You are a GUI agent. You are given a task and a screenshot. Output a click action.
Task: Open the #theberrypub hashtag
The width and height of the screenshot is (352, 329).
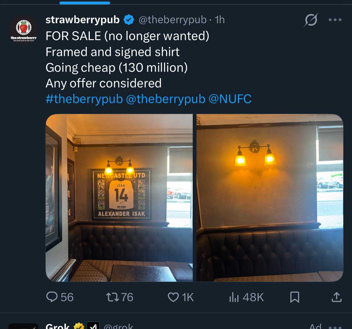point(84,99)
